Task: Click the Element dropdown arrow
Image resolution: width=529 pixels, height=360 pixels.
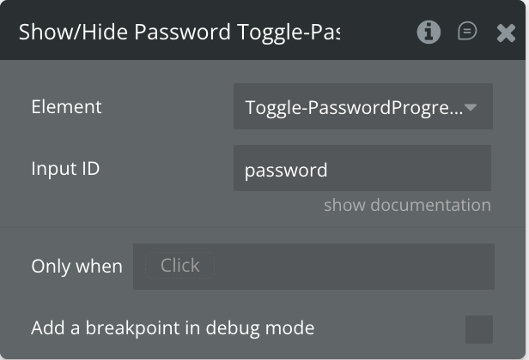Action: coord(471,108)
